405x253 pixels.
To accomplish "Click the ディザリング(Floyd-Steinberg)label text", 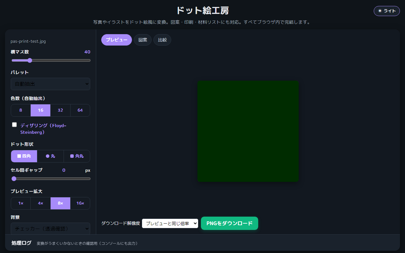I will point(43,129).
